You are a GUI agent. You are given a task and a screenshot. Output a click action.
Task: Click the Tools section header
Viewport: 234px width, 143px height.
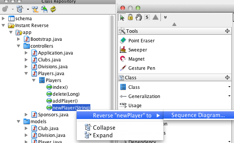click(175, 31)
